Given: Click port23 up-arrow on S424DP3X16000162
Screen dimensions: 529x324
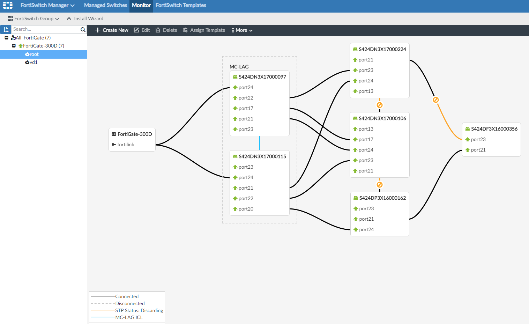Looking at the screenshot, I should click(356, 208).
